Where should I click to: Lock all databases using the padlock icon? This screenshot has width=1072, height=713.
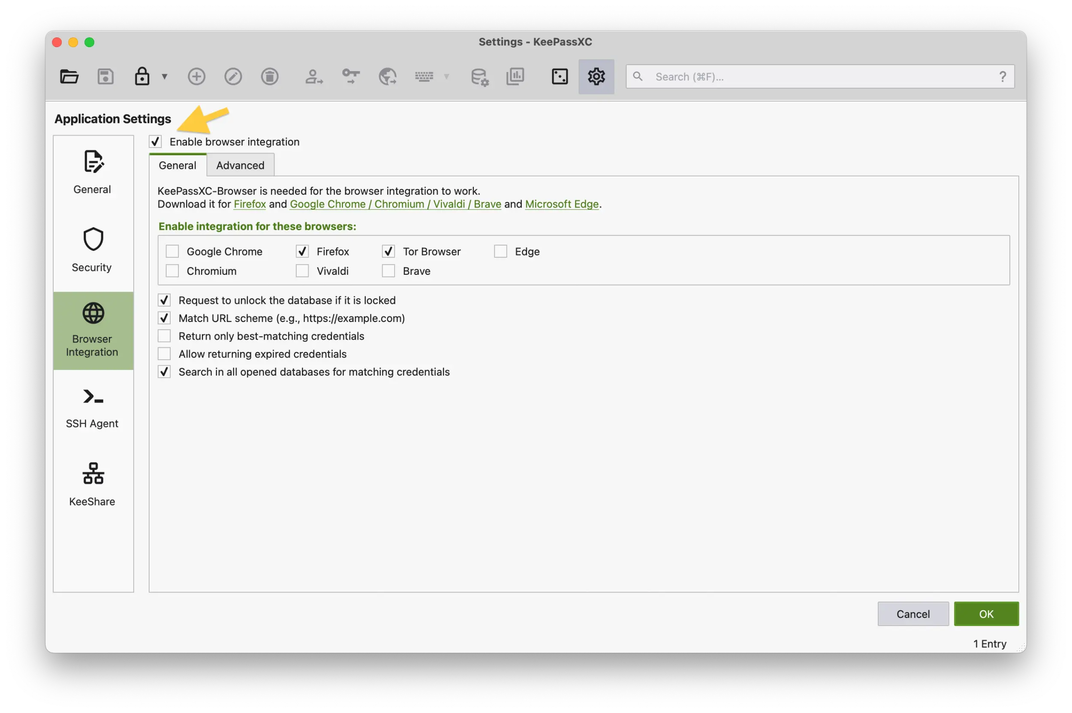click(x=142, y=76)
